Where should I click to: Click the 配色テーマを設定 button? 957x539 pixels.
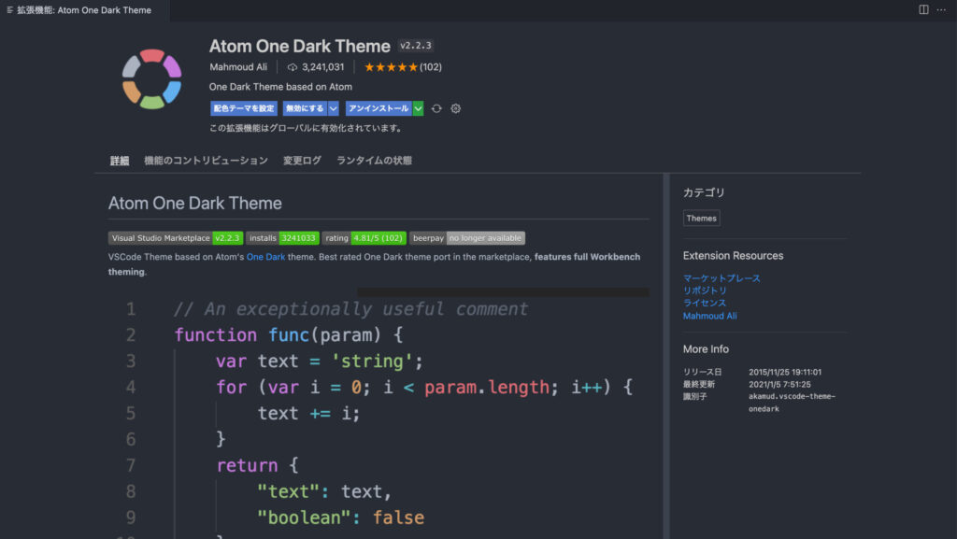pyautogui.click(x=243, y=108)
